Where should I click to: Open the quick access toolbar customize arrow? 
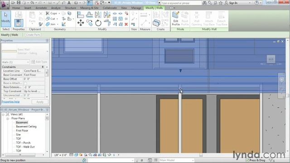tap(109, 3)
